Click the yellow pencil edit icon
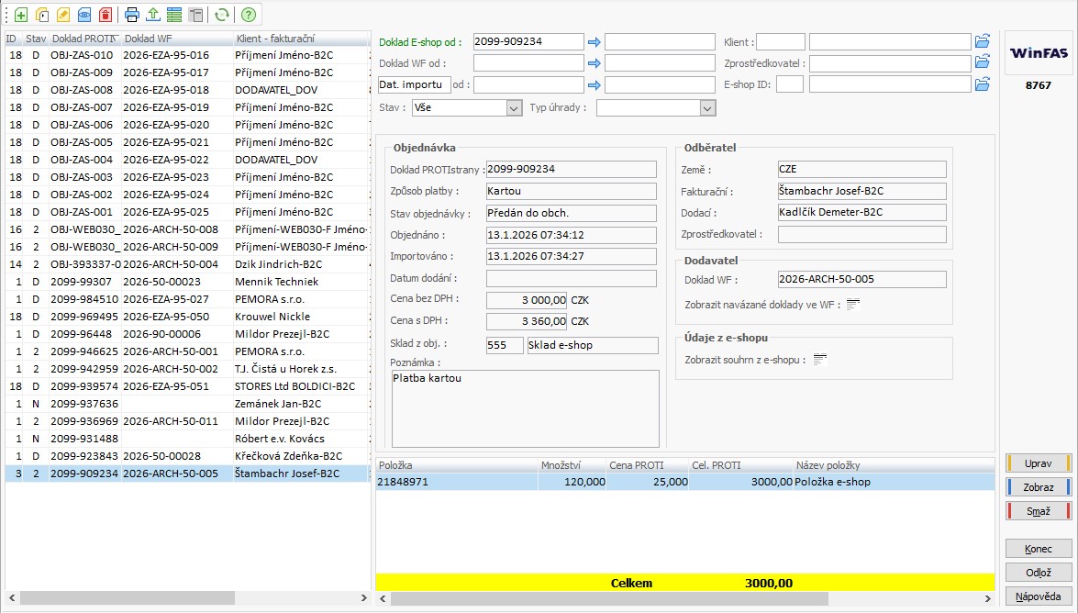Image resolution: width=1078 pixels, height=613 pixels. tap(62, 15)
